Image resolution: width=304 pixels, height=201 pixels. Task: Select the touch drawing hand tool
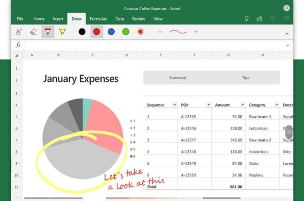pos(19,32)
